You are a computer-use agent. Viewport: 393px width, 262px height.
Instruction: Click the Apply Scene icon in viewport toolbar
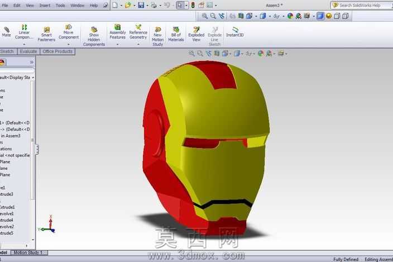tap(269, 53)
